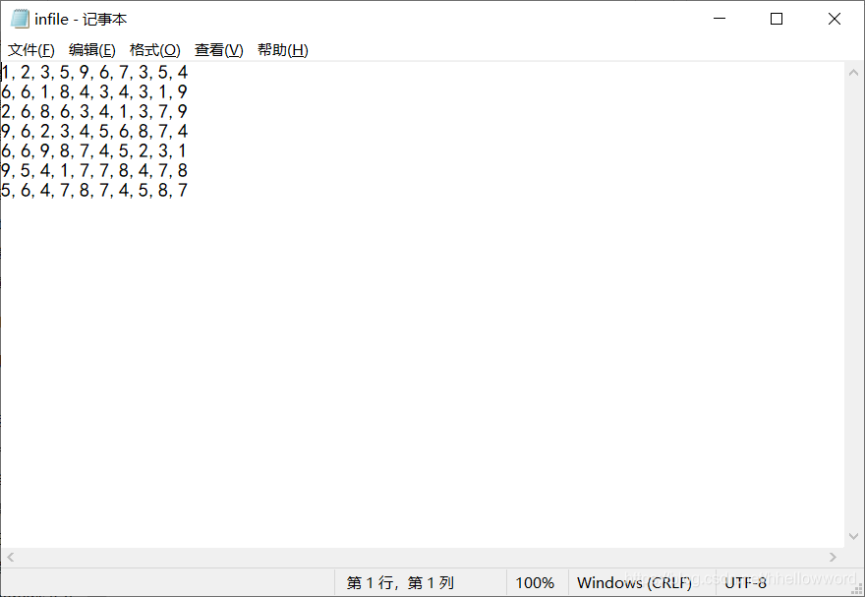
Task: Maximize the Notepad window
Action: pyautogui.click(x=777, y=18)
